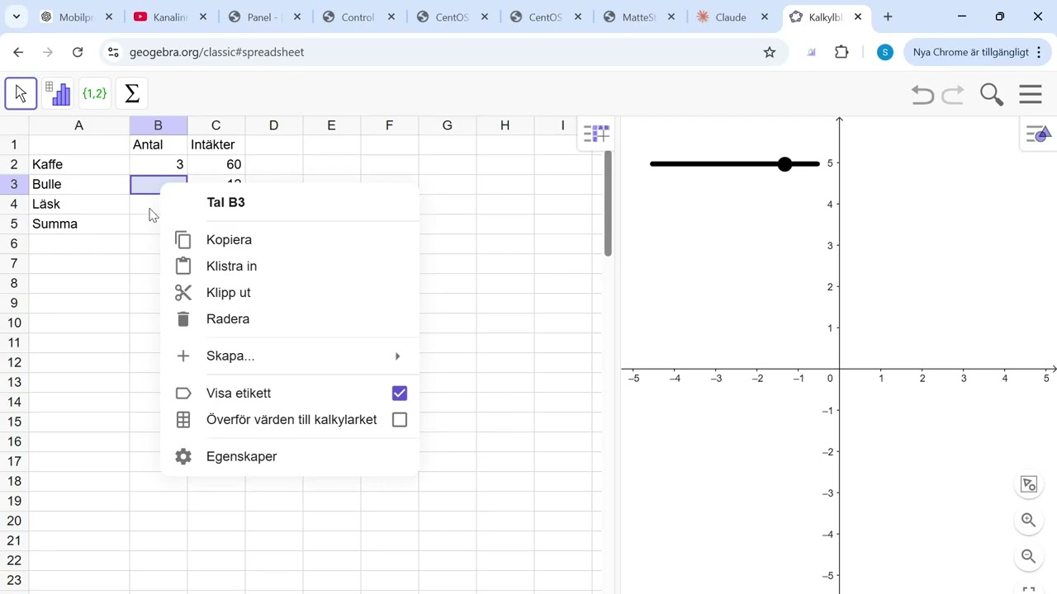Switch to the Kanalin YouTube tab
This screenshot has width=1057, height=594.
169,16
